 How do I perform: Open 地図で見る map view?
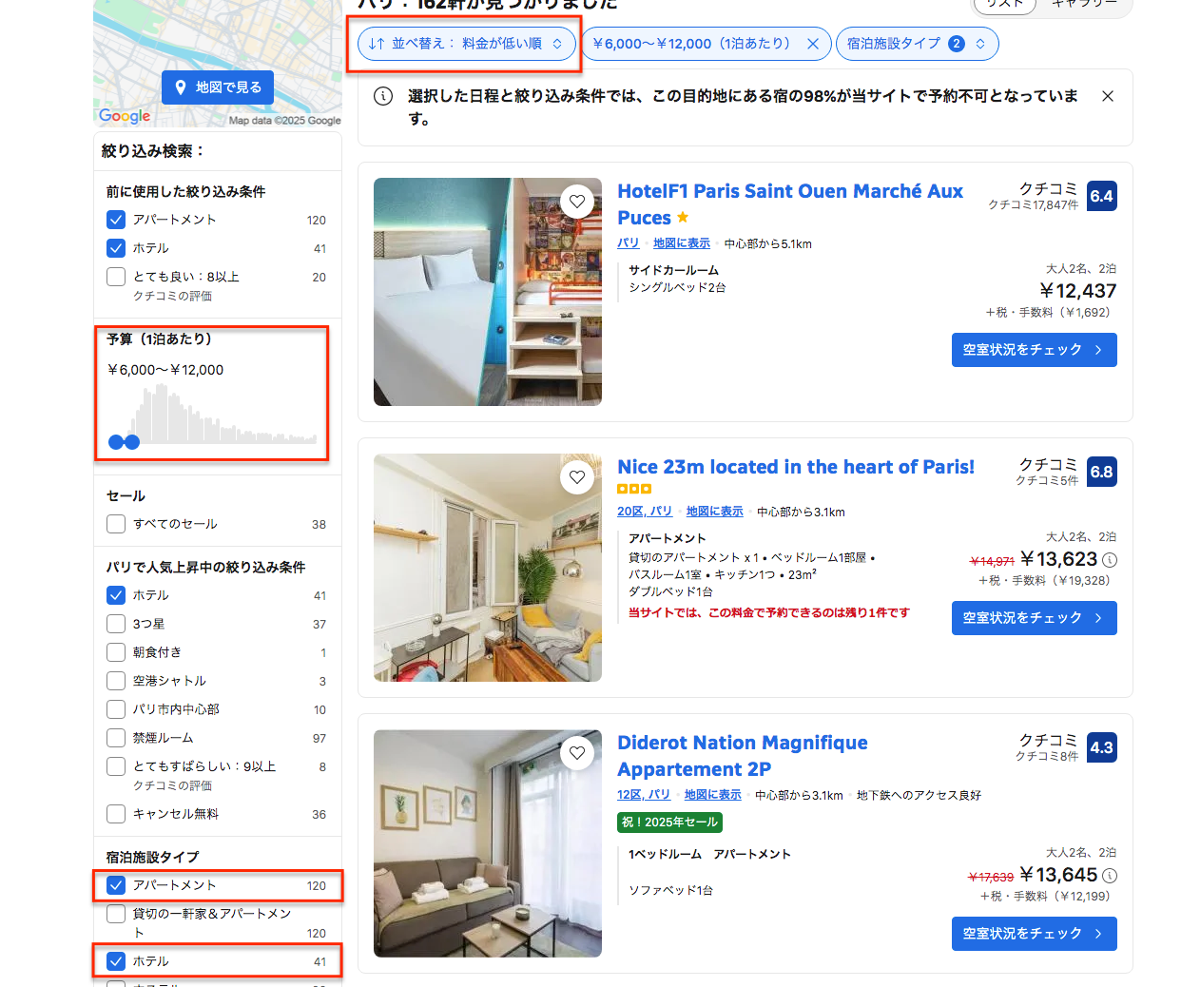tap(218, 87)
